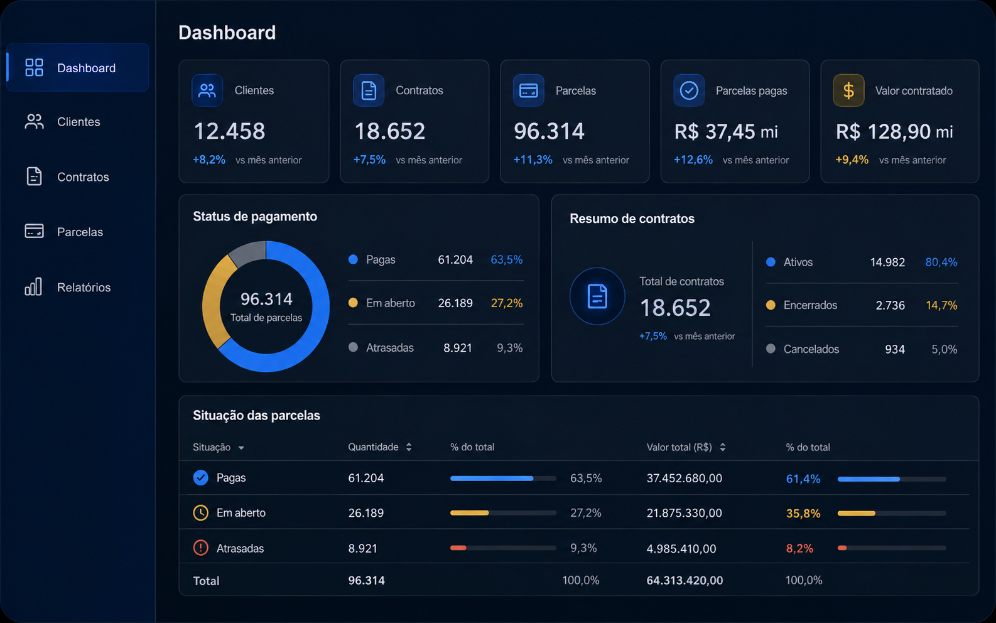Click the blue check icon in the Pagas row
Image resolution: width=996 pixels, height=623 pixels.
pos(200,478)
